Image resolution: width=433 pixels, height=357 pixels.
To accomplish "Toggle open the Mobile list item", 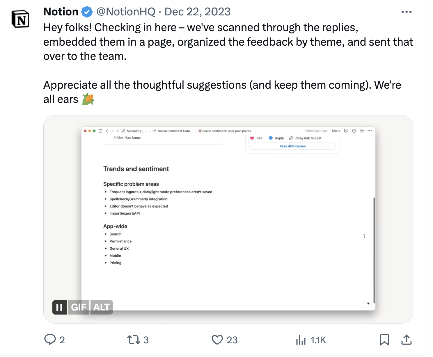I will click(x=106, y=256).
